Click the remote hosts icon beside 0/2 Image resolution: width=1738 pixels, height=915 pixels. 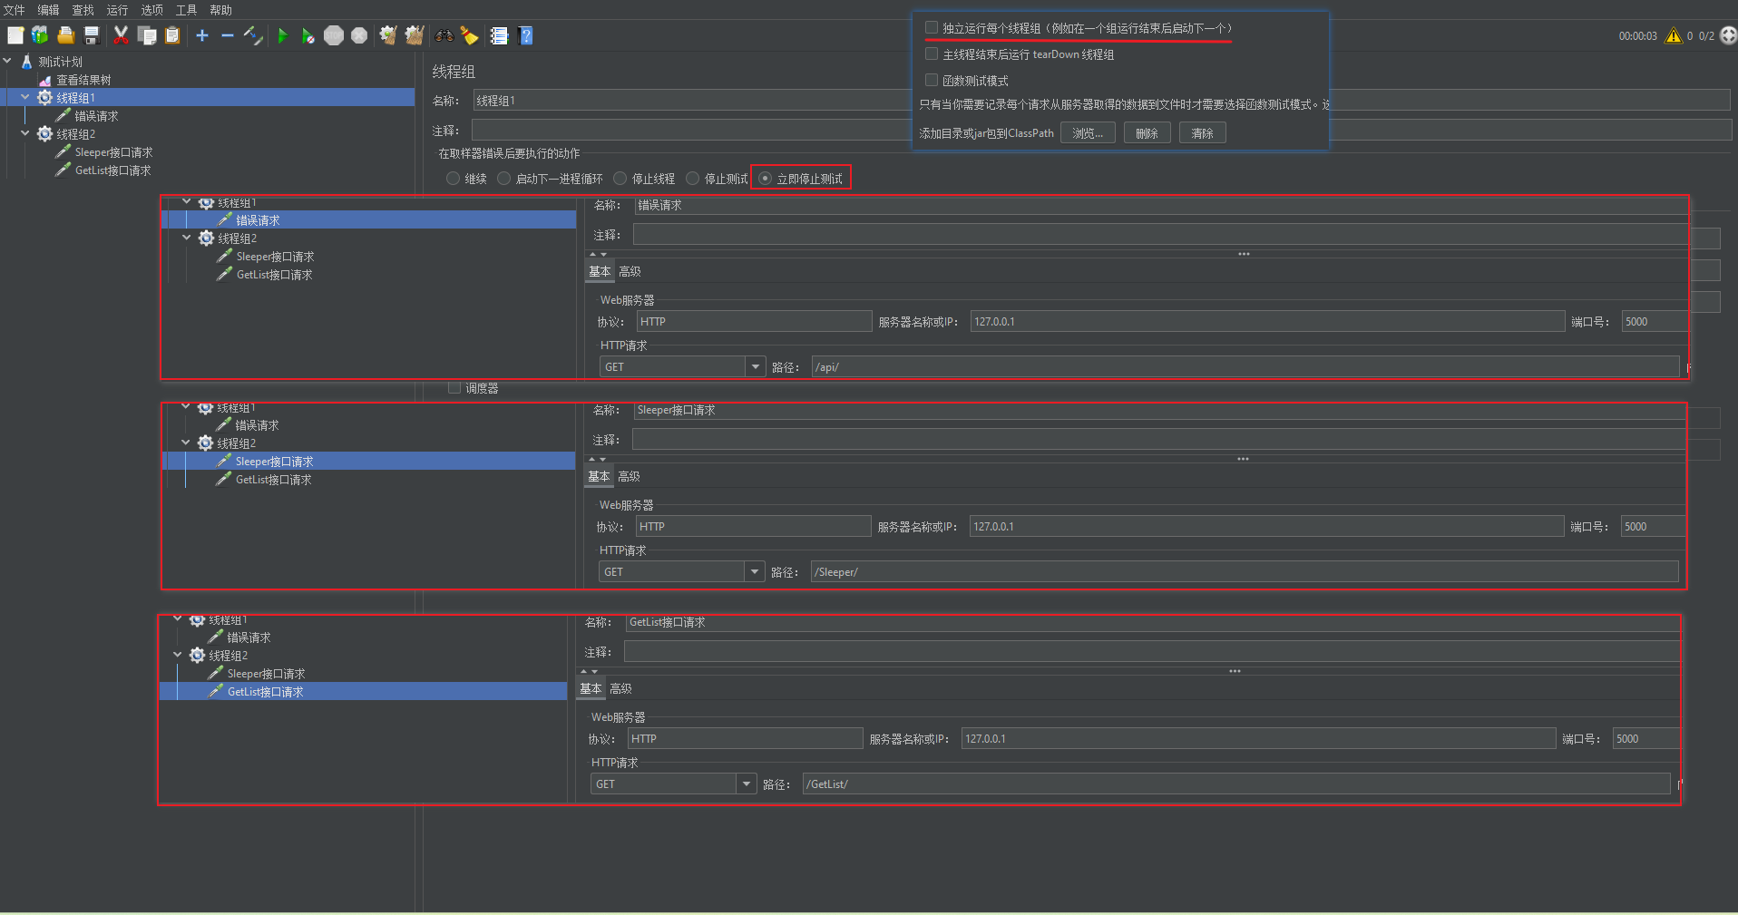pyautogui.click(x=1728, y=35)
